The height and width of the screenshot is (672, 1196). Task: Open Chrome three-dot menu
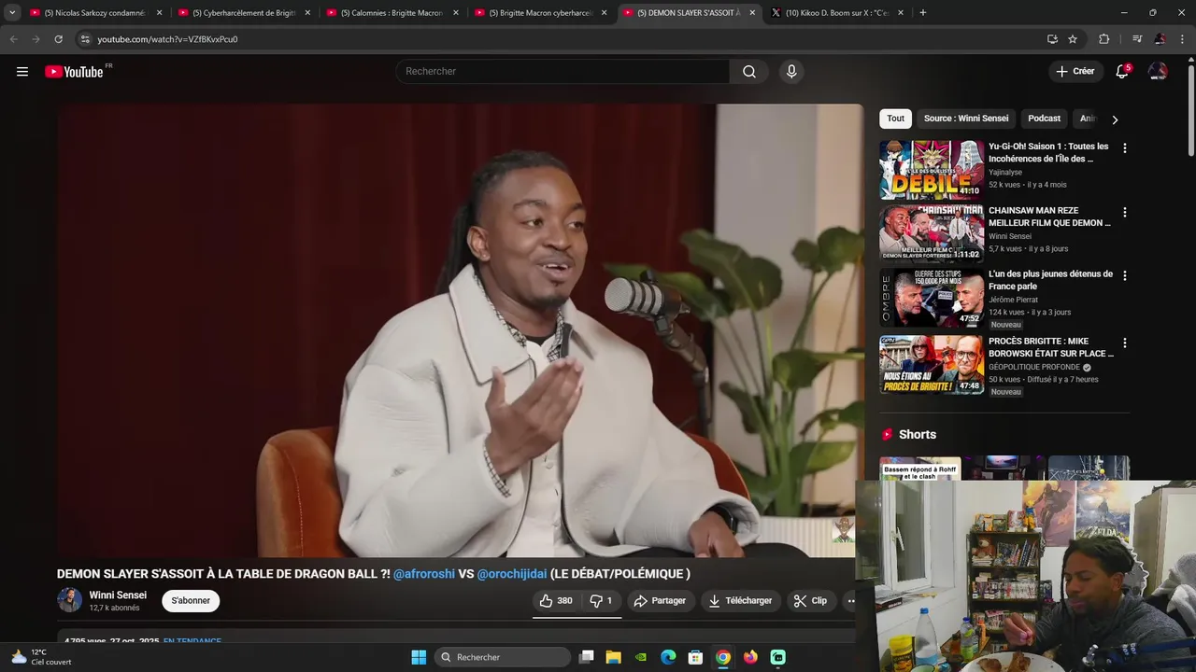tap(1182, 39)
